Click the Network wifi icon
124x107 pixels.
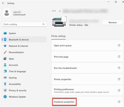pos(5,46)
